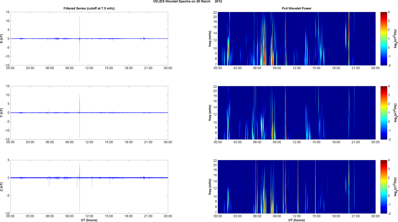Select the Filtered Series cutoff title
This screenshot has height=222, width=398.
click(x=89, y=8)
